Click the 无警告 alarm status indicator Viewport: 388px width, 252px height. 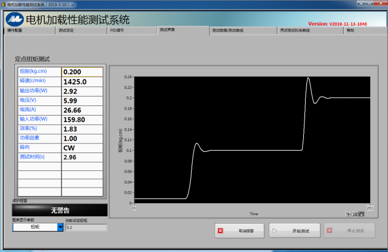60,210
